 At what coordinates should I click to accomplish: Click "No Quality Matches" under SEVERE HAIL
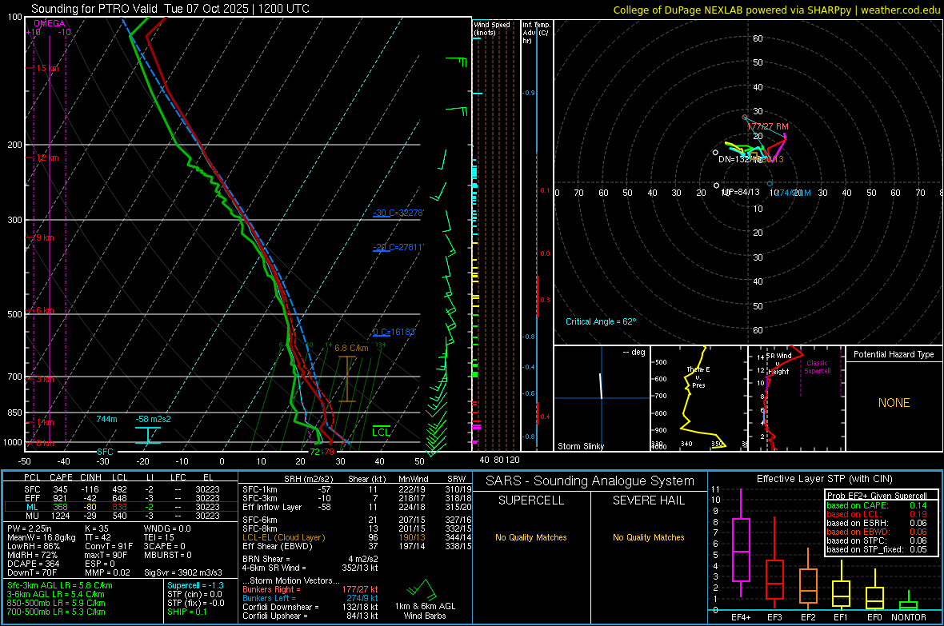(x=648, y=537)
